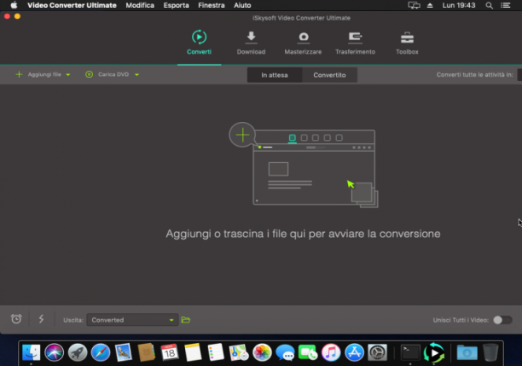Open the Aiuto menu
Screen dimensions: 522x366
coord(242,5)
